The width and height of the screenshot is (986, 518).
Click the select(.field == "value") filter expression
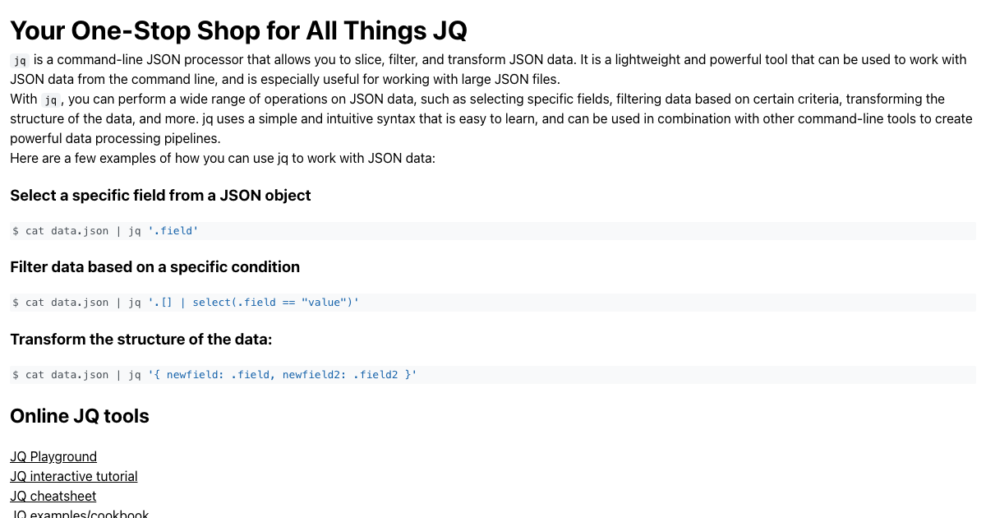254,303
